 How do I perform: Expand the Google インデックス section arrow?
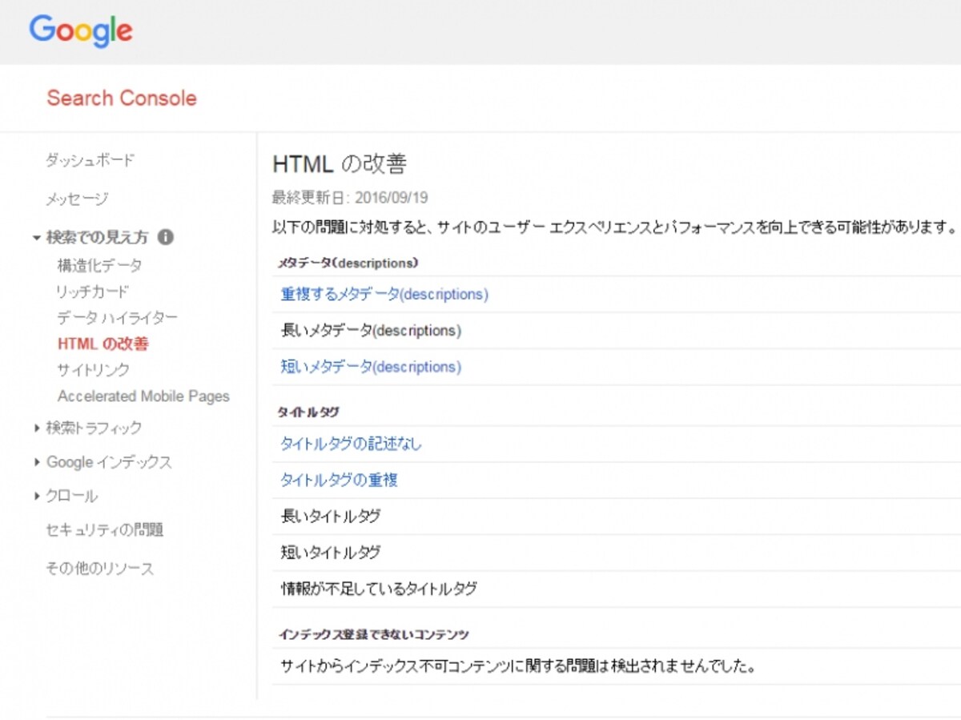(x=37, y=462)
